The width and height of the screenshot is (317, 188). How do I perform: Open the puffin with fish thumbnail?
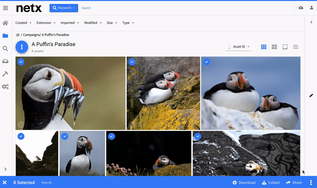[71, 93]
